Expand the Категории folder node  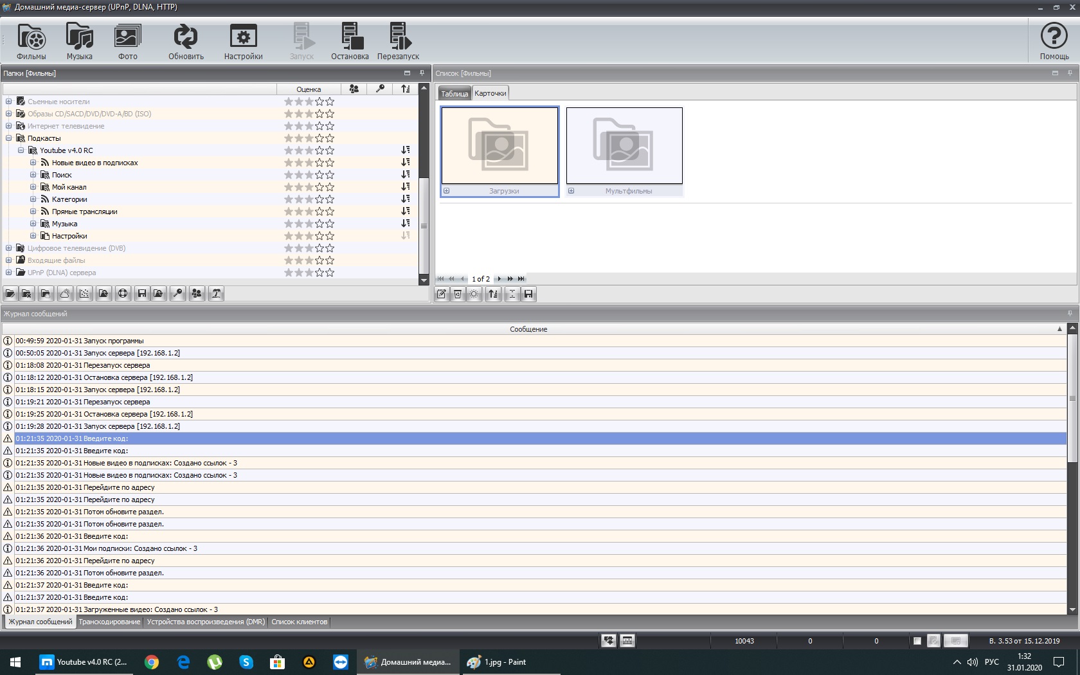pyautogui.click(x=33, y=199)
